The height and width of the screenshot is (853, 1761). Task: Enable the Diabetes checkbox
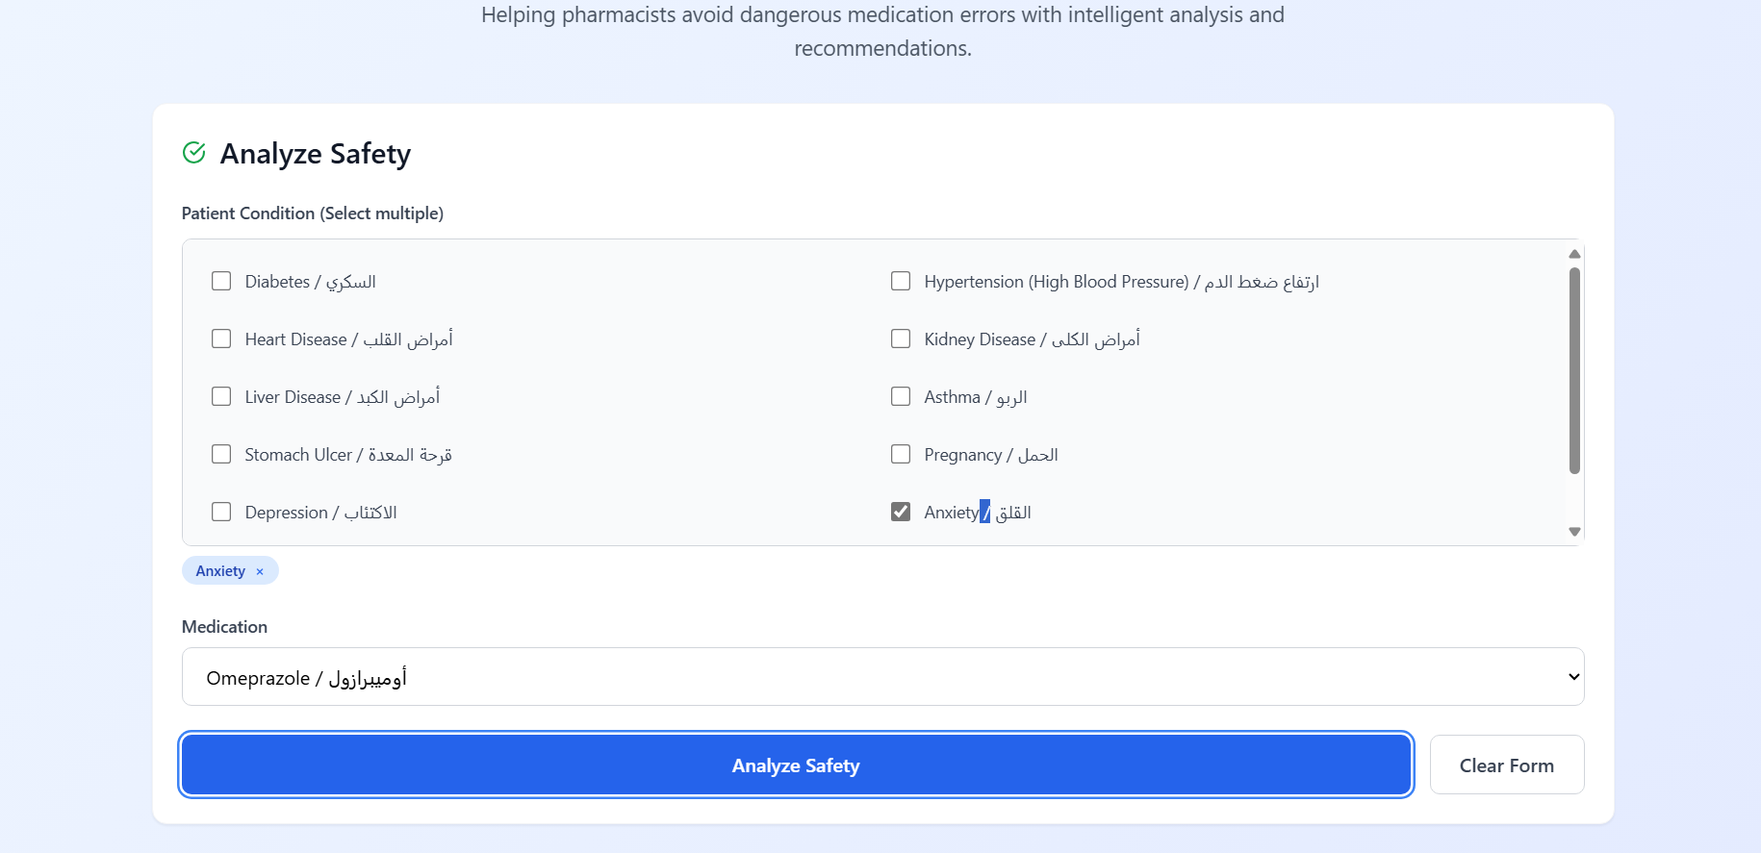tap(221, 281)
